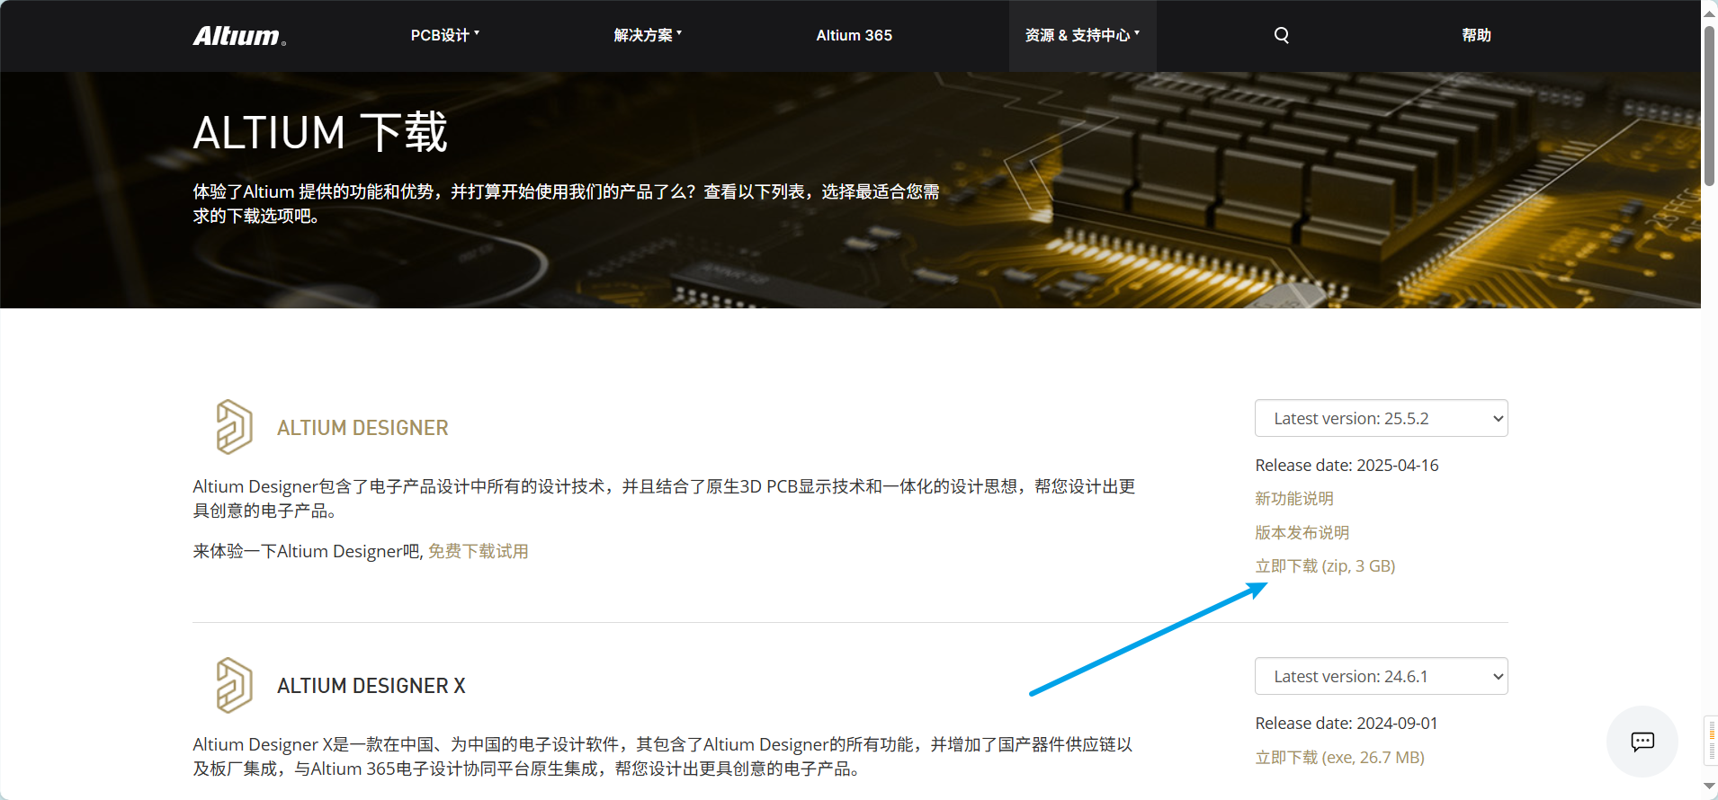Click the scrollbar up arrow

coord(1709,13)
